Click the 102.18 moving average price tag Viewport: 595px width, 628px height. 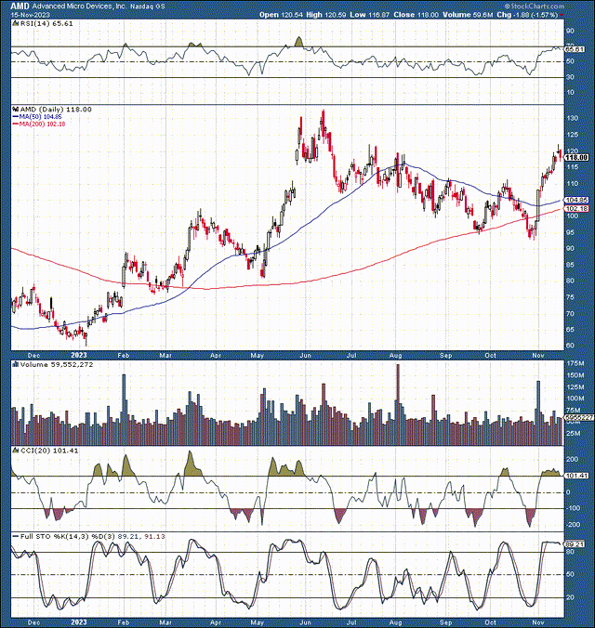[577, 209]
